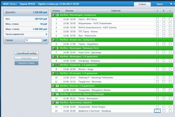Check outcome 2 for Фолло - Ходд

coord(170,69)
